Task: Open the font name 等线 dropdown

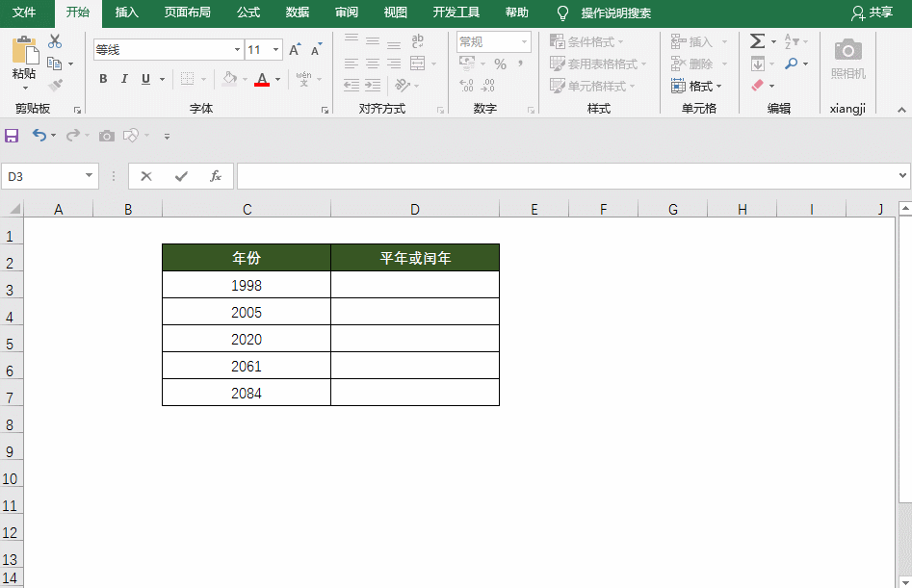Action: [237, 50]
